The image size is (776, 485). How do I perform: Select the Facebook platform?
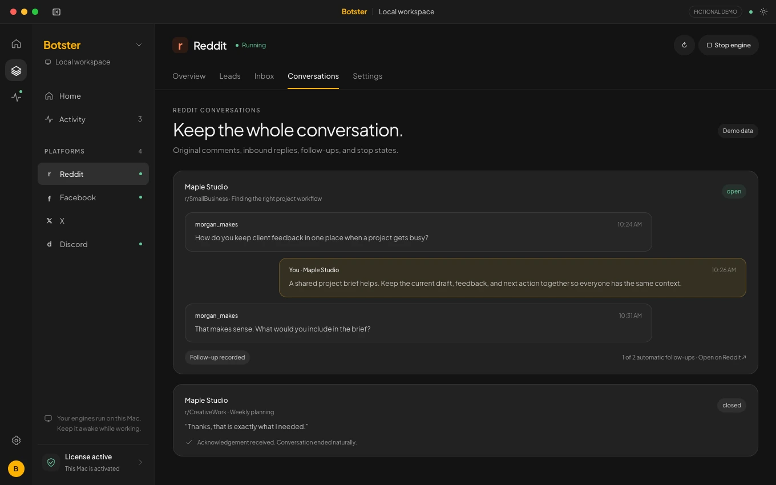pos(93,197)
